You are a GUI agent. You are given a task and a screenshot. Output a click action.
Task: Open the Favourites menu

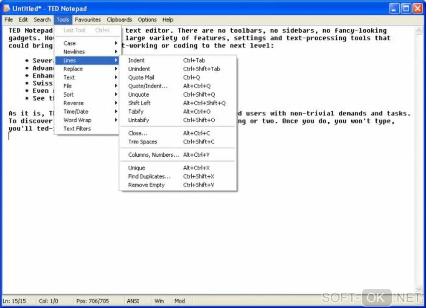point(88,20)
